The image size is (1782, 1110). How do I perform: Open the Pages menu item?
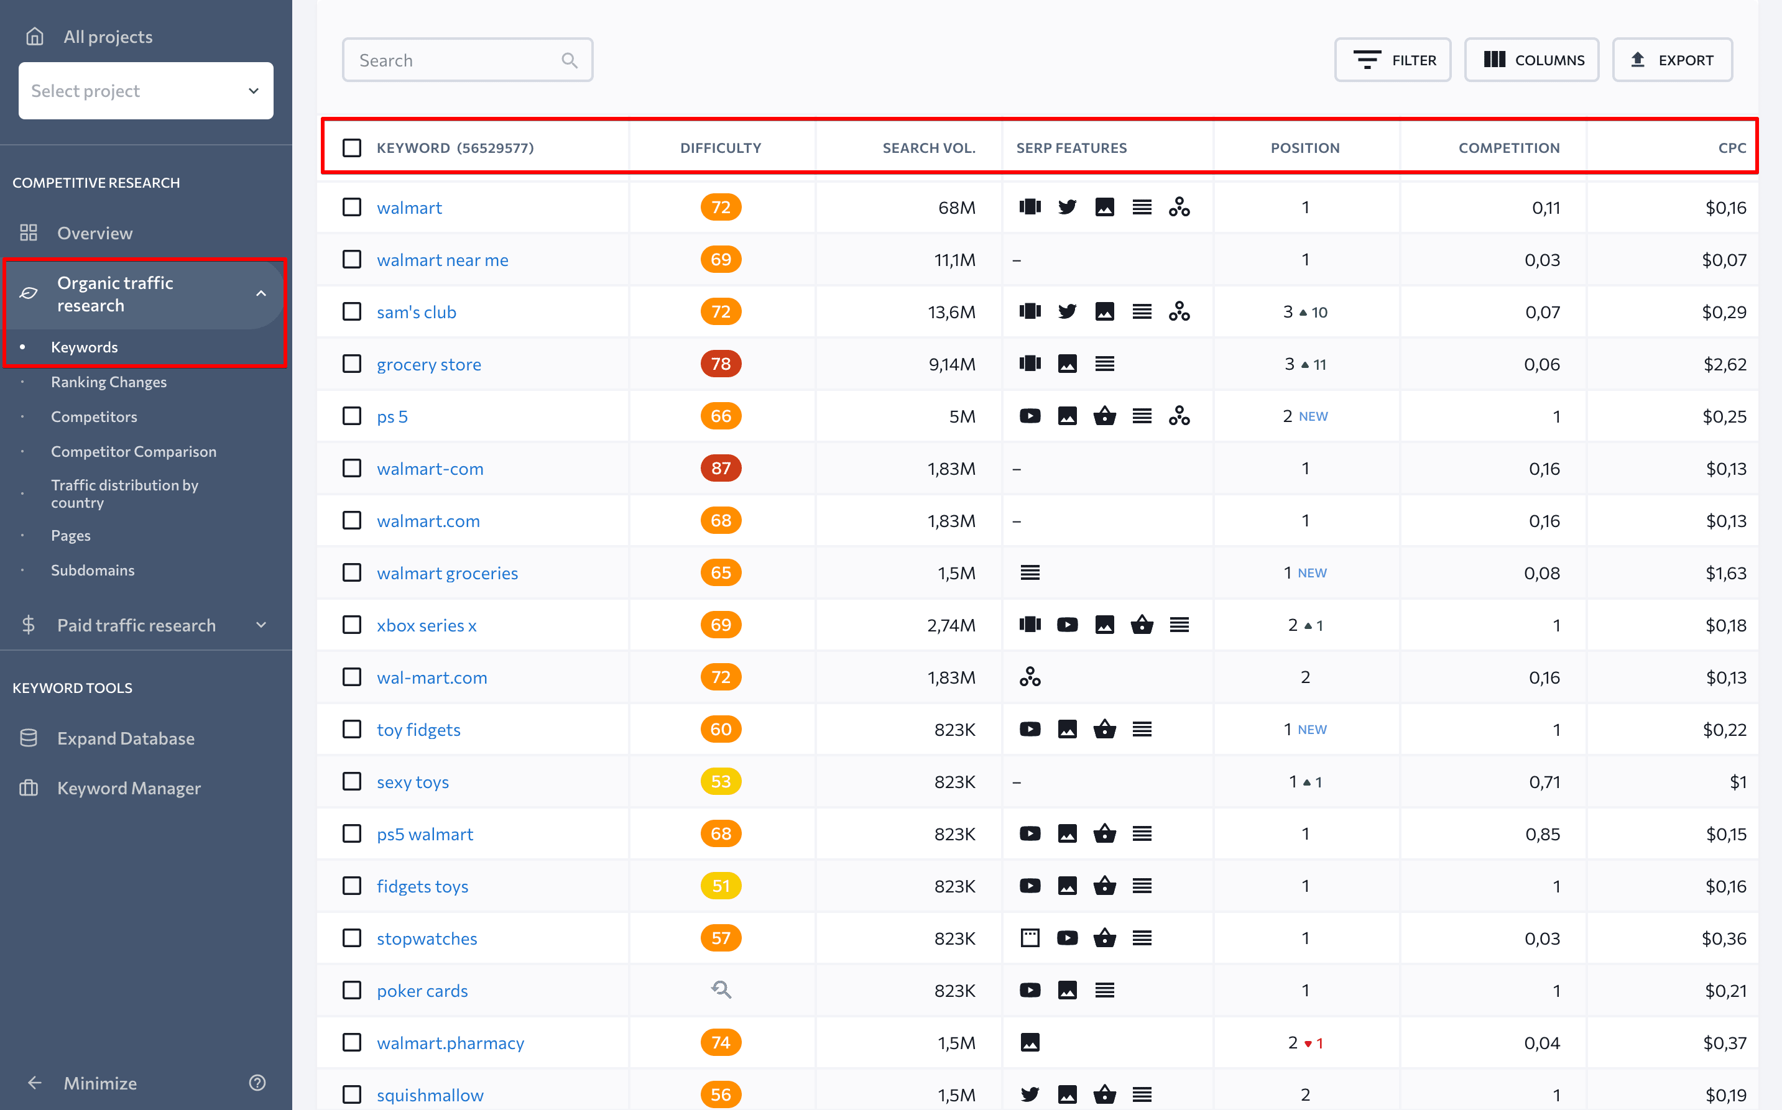(70, 535)
